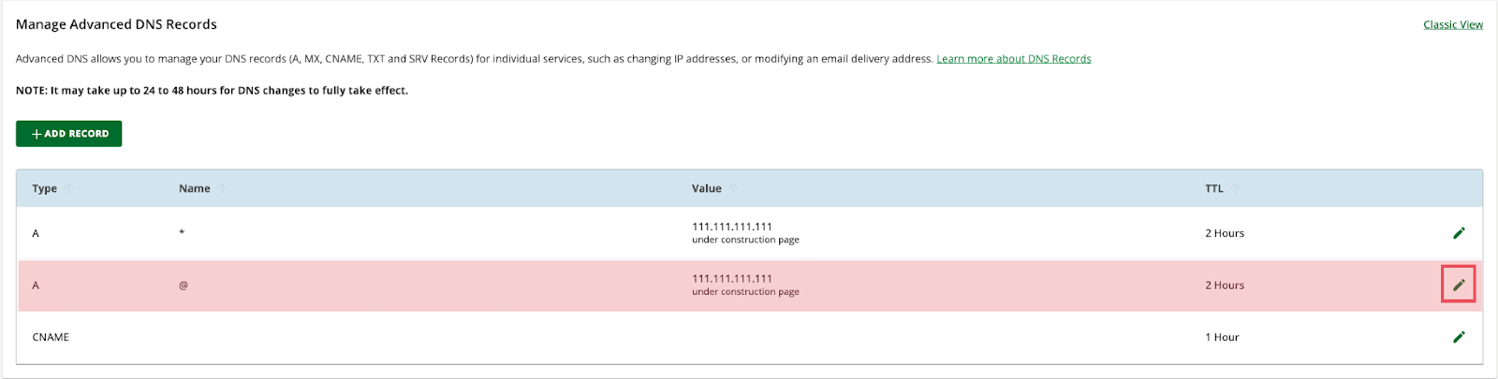Sort by Value using the arrow icon

[x=734, y=188]
